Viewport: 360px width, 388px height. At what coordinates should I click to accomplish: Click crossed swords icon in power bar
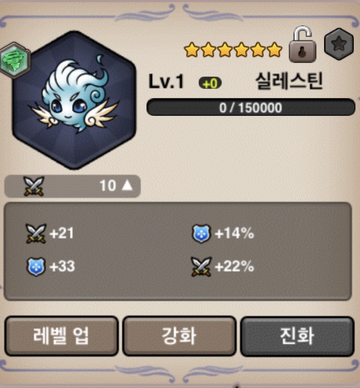coord(34,186)
